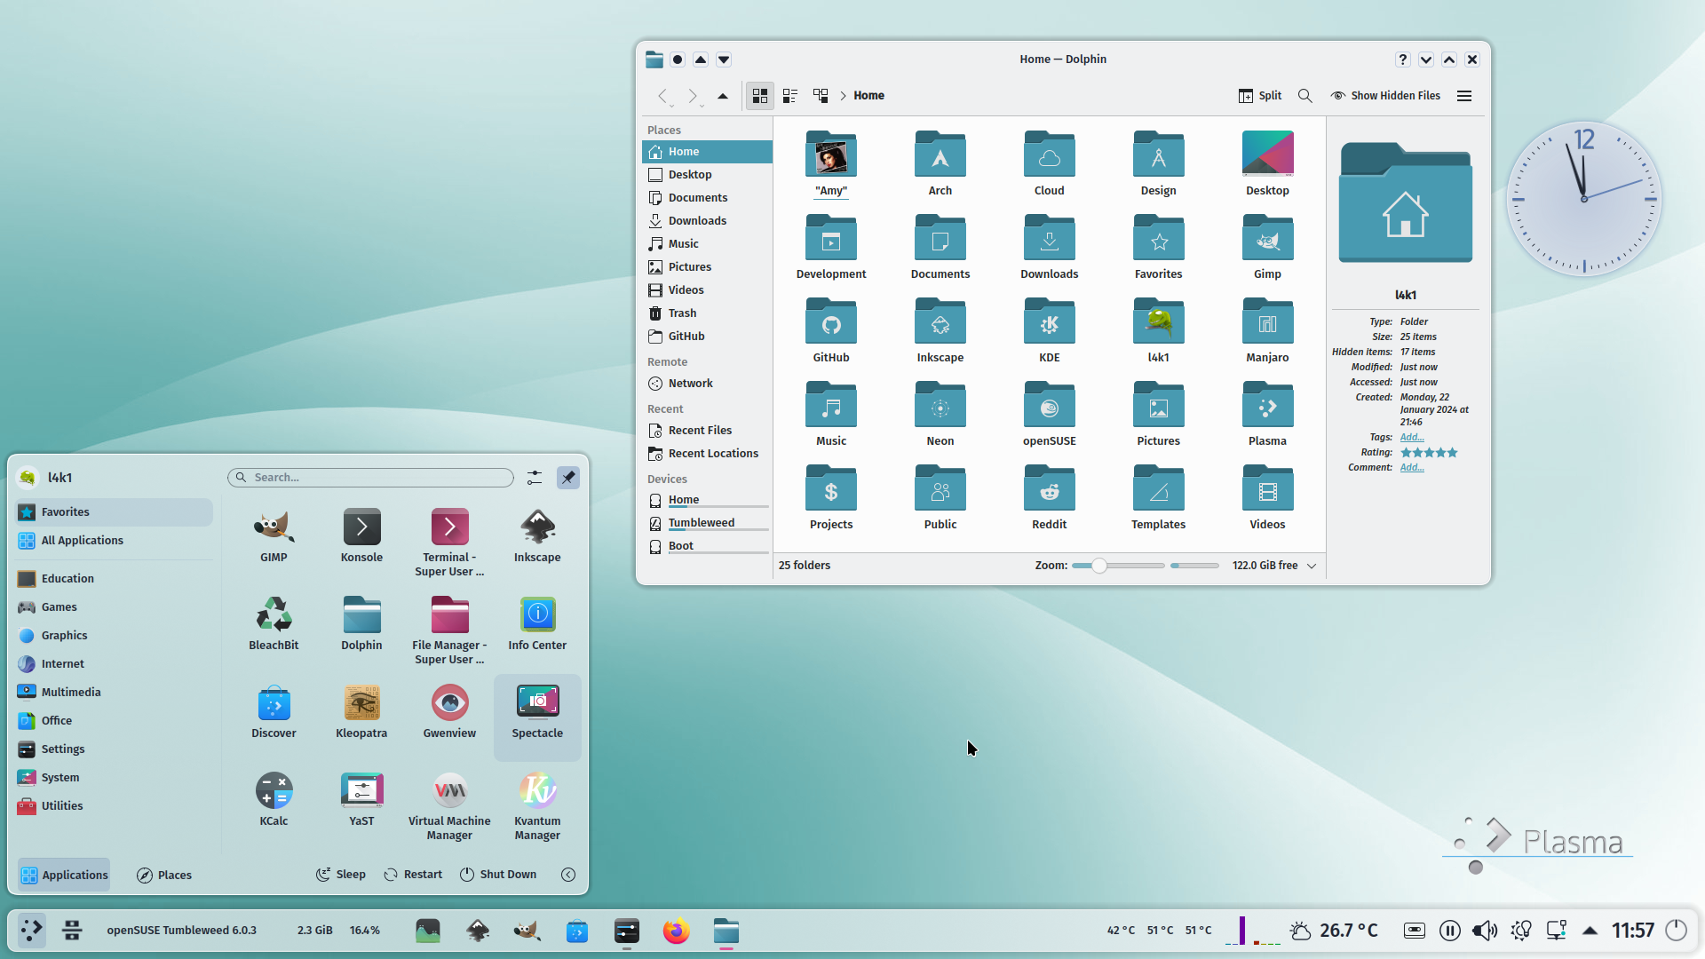Launch Discover software center
This screenshot has height=959, width=1705.
[274, 712]
